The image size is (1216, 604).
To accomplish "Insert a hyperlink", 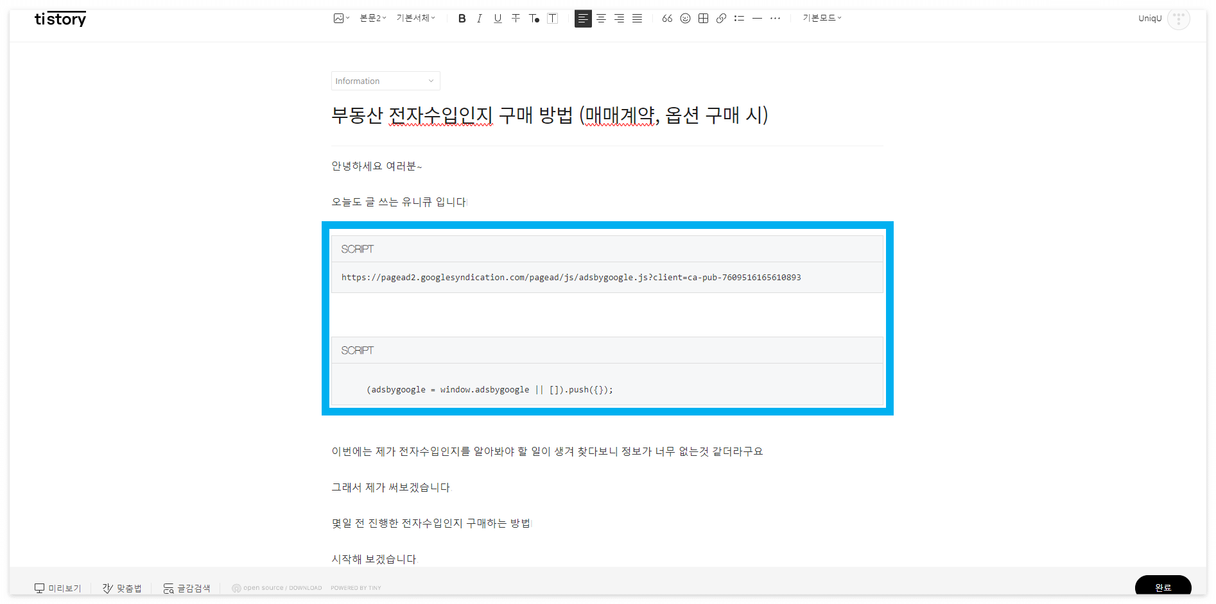I will pos(721,19).
